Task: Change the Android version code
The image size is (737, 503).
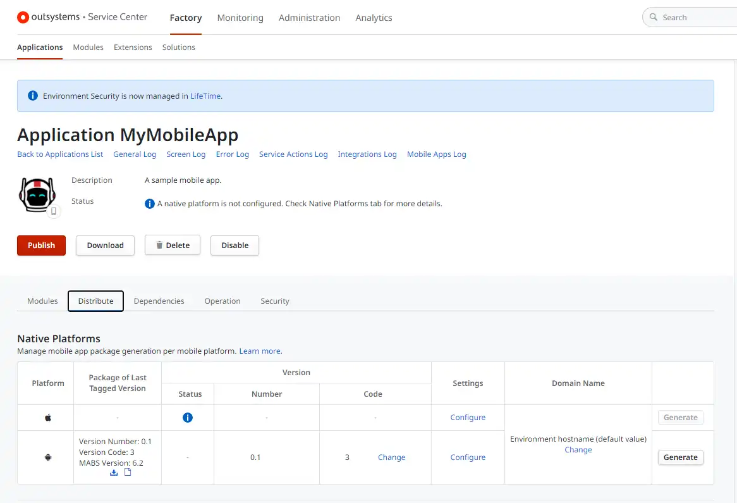Action: (391, 457)
